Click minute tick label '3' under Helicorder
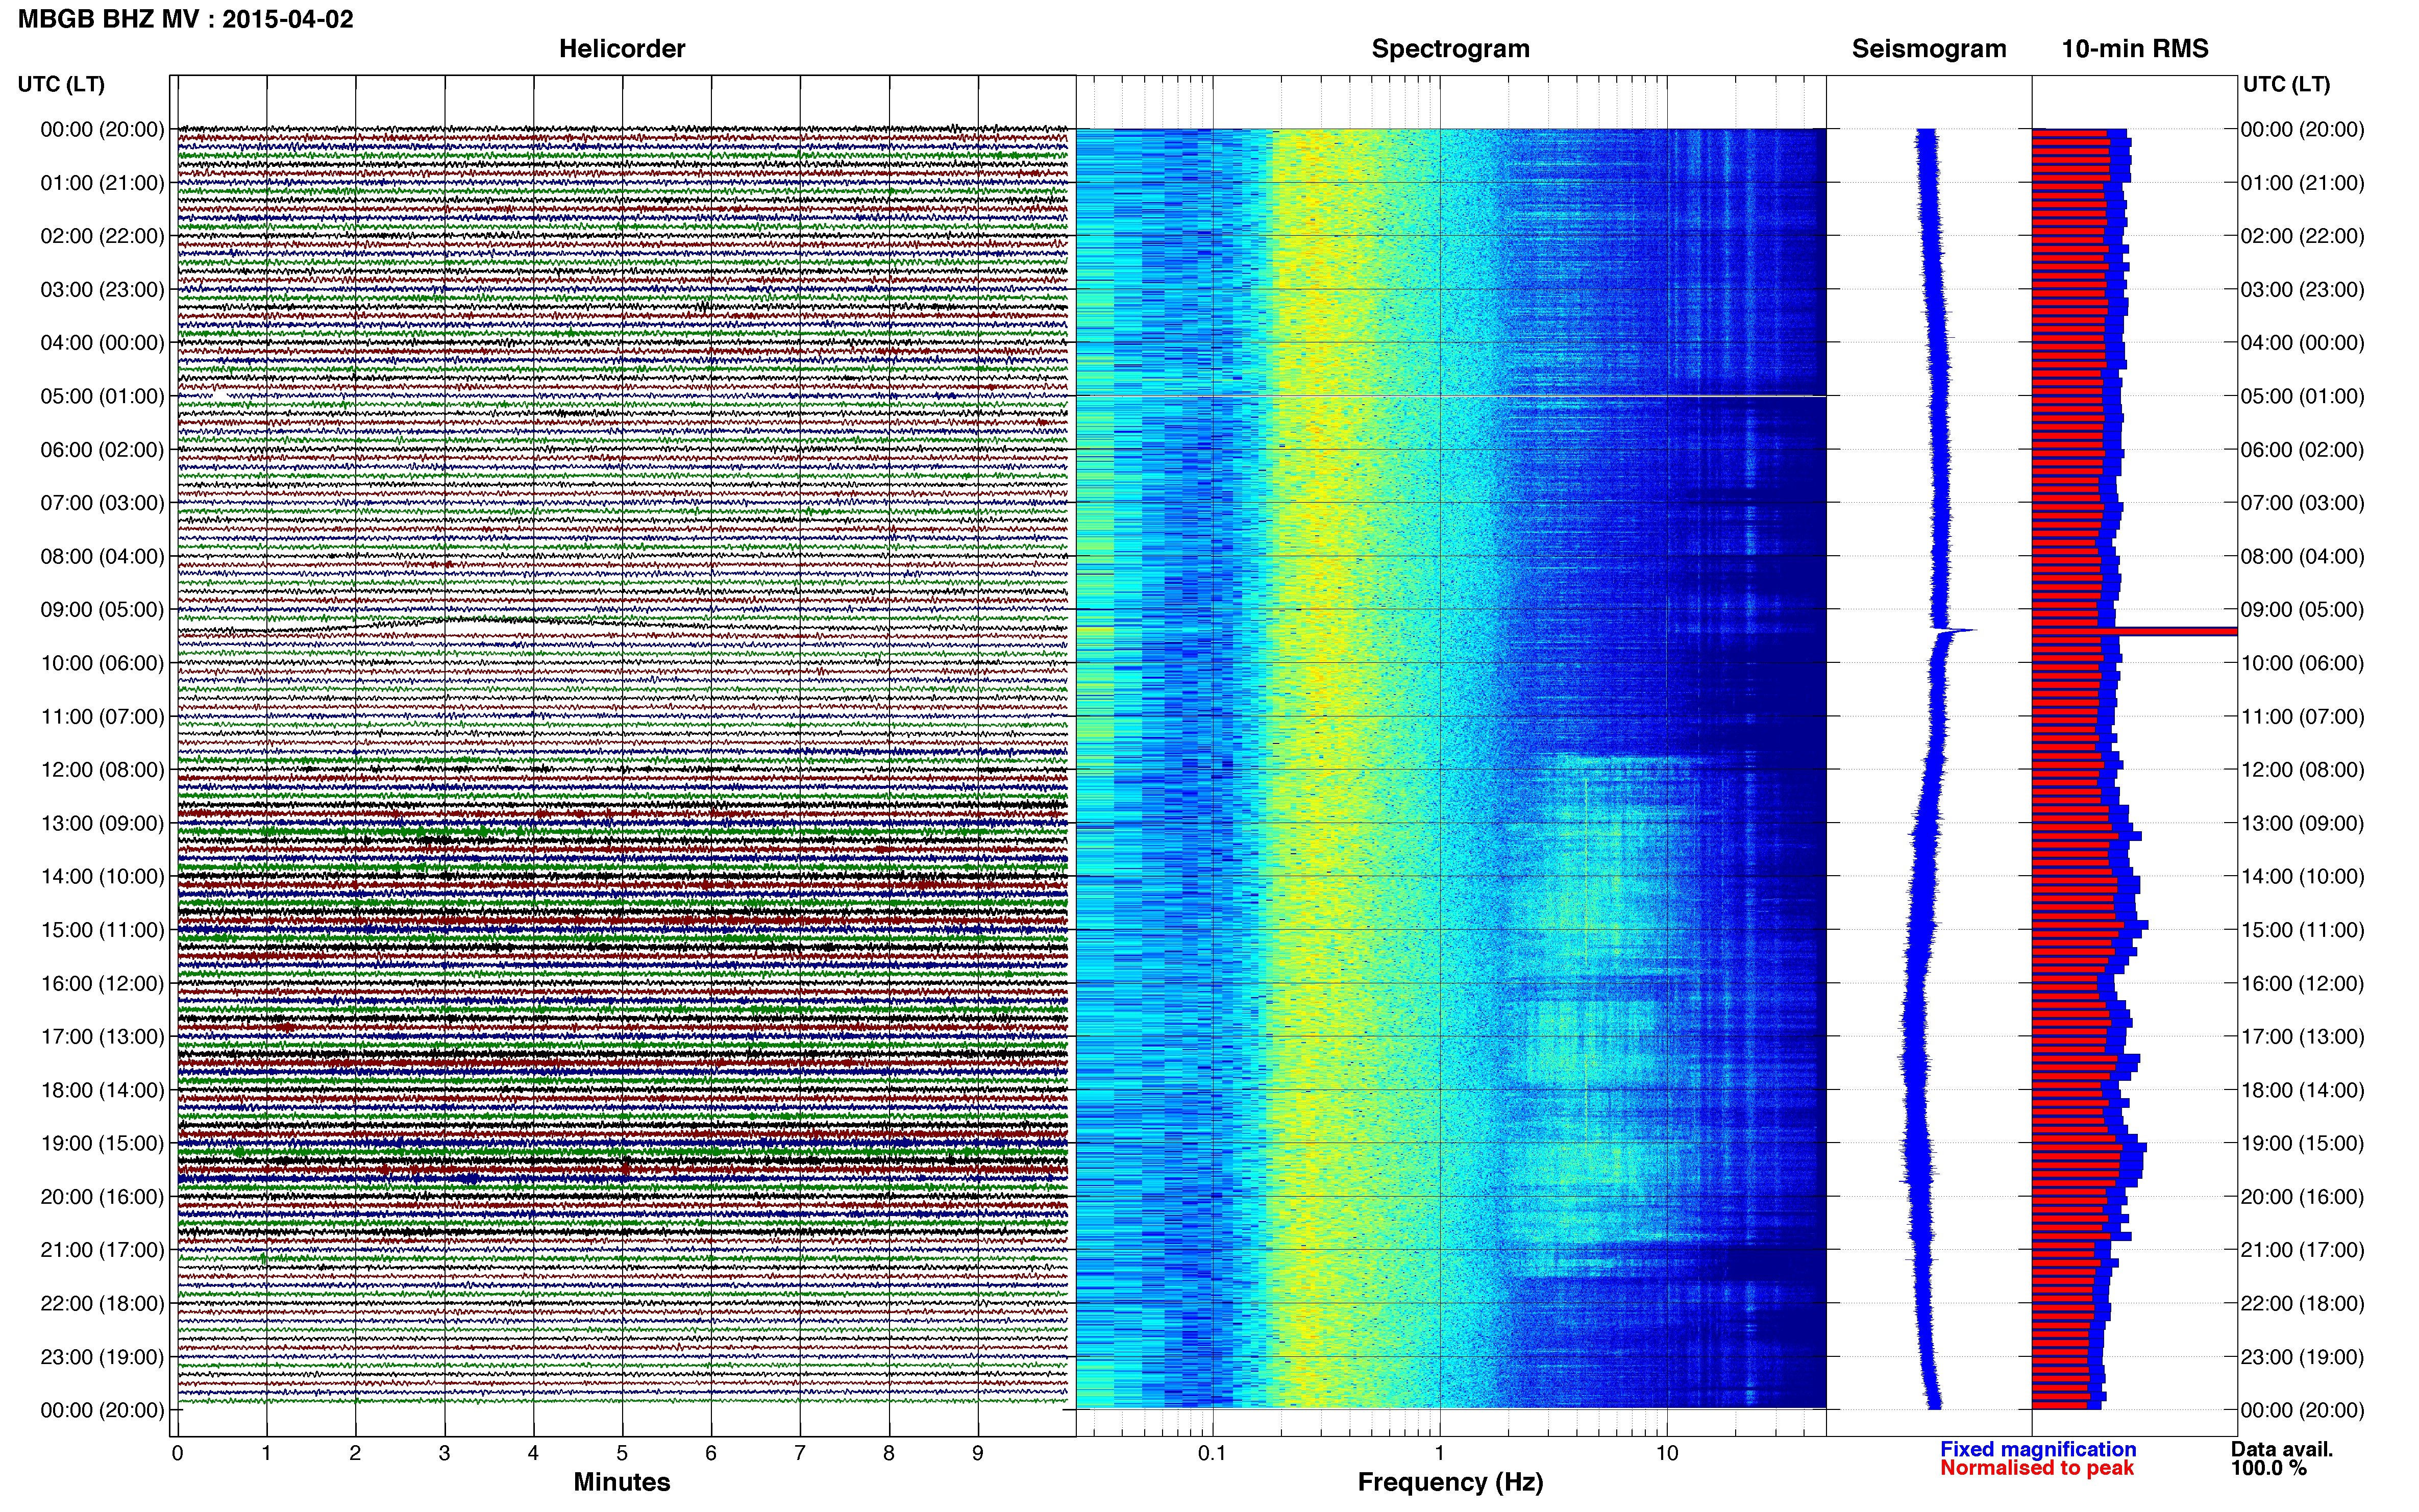This screenshot has width=2419, height=1512. pos(444,1453)
